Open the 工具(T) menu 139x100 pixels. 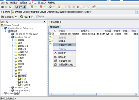(x=33, y=3)
